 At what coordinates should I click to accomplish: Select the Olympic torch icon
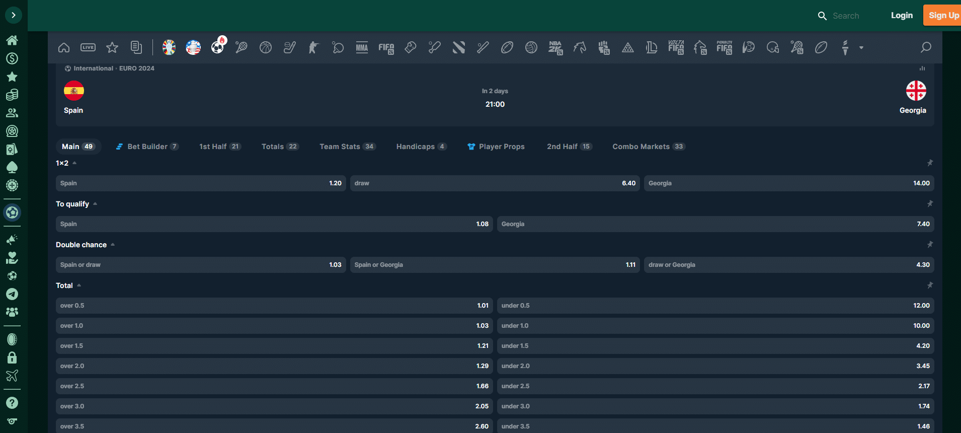(845, 47)
